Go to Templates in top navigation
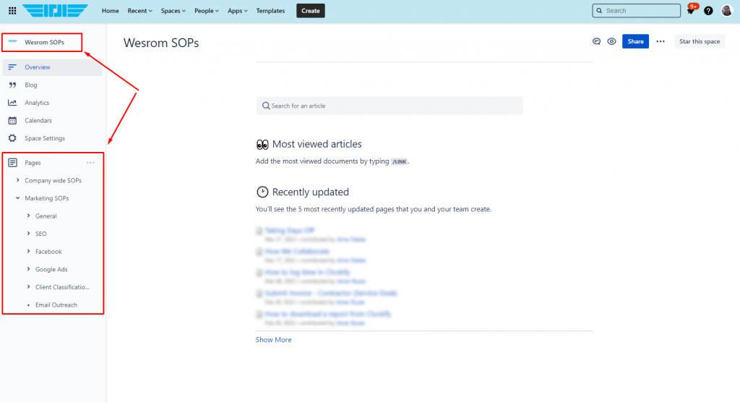Viewport: 740px width, 403px height. tap(270, 11)
